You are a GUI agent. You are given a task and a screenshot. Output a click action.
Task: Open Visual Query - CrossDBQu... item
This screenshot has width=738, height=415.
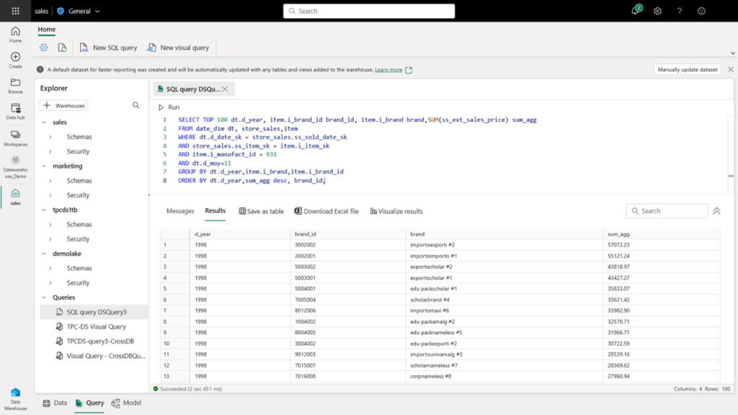point(94,356)
